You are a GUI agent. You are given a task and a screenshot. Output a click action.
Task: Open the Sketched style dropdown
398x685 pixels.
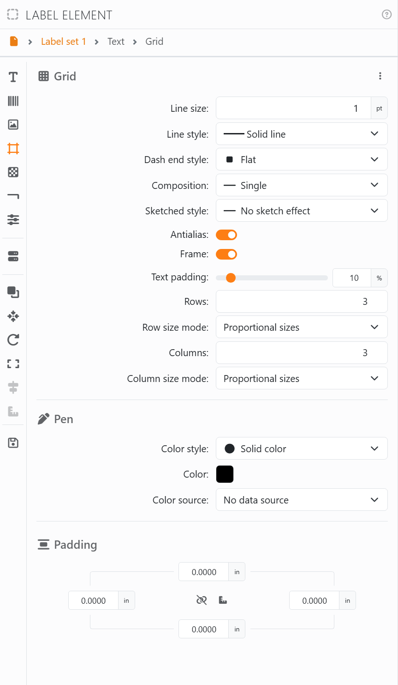[302, 211]
